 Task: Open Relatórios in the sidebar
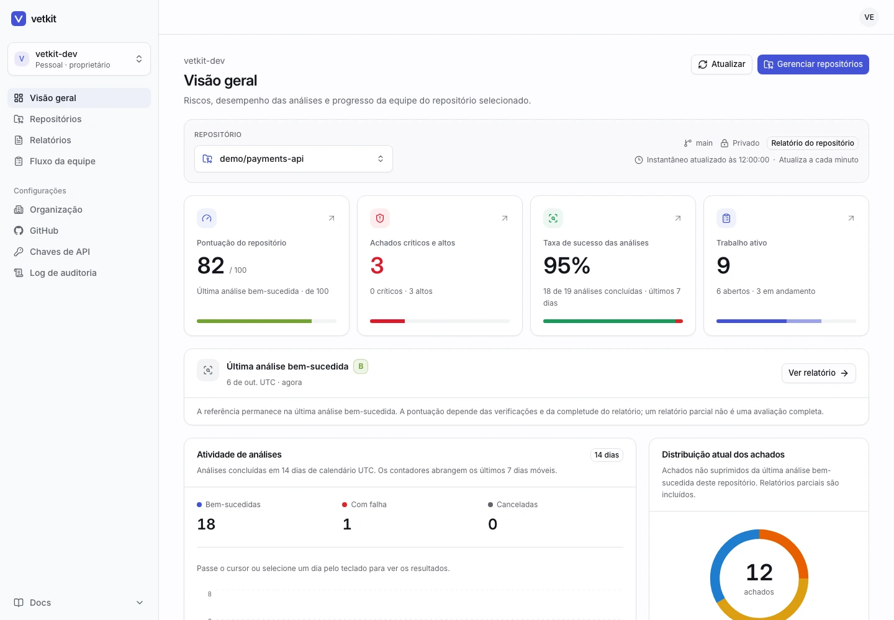79,140
